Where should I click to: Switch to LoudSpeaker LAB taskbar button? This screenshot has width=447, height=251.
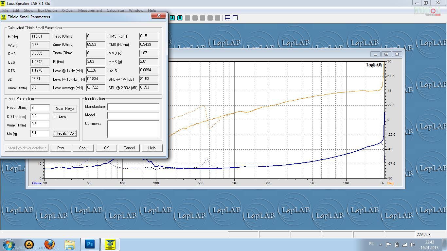(x=110, y=244)
